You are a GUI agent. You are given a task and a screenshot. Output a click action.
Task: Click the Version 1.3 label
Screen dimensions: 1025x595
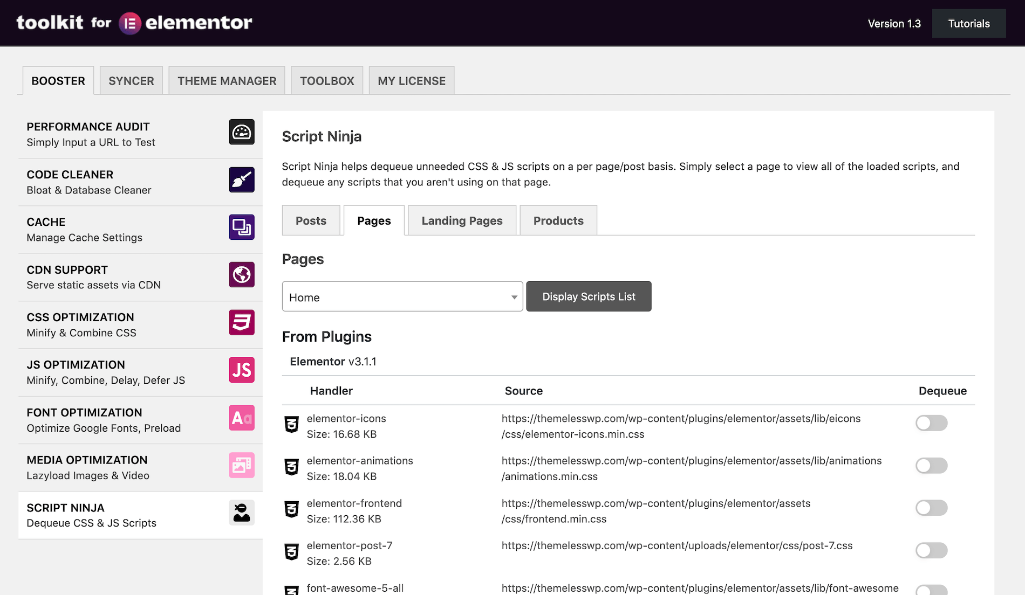click(894, 24)
